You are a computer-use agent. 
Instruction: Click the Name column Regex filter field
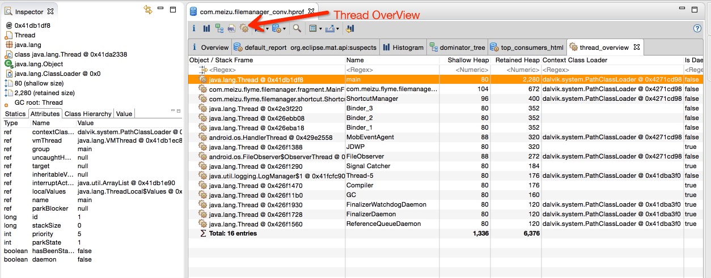(x=391, y=70)
